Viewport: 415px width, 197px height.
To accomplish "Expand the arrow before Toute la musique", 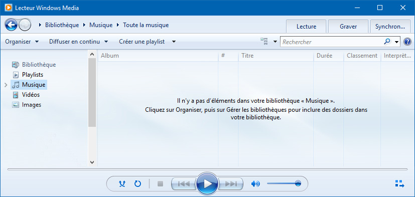I will [x=118, y=25].
